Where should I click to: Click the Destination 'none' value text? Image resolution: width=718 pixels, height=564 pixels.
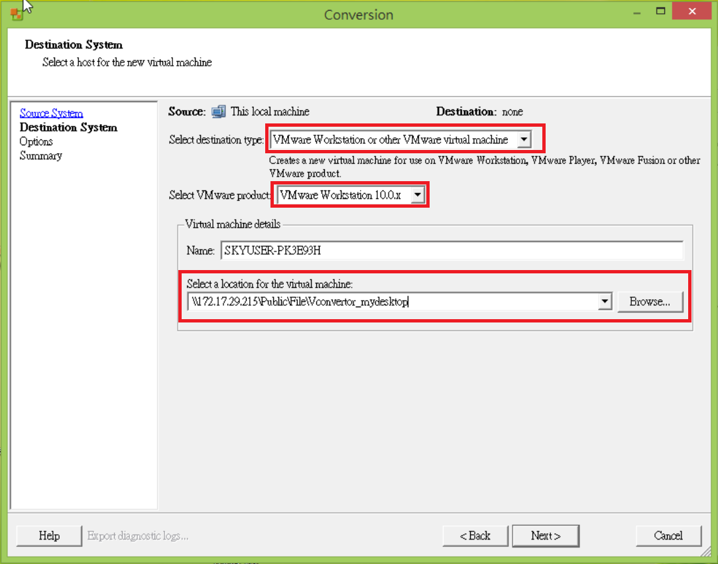[x=512, y=111]
